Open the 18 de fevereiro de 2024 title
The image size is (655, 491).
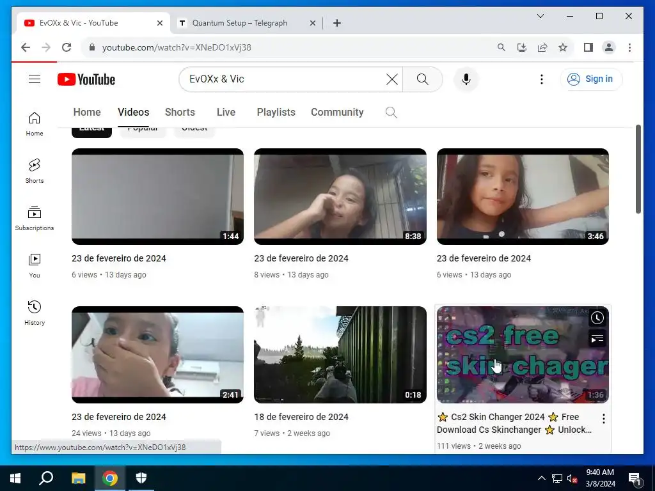(301, 417)
